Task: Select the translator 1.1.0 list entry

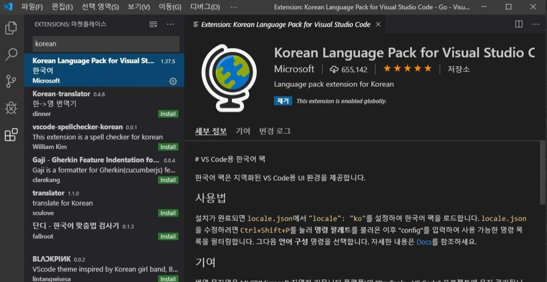Action: (104, 203)
